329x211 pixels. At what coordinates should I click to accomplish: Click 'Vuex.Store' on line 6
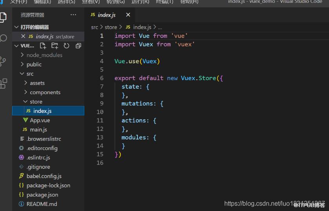[198, 78]
